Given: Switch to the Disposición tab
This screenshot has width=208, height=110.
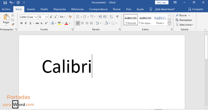Looking at the screenshot, I should click(59, 9).
